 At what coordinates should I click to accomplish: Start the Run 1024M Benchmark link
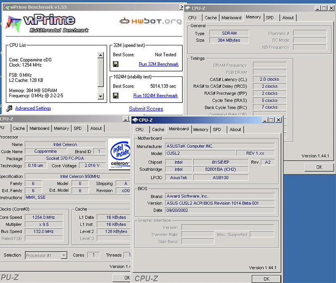click(155, 96)
